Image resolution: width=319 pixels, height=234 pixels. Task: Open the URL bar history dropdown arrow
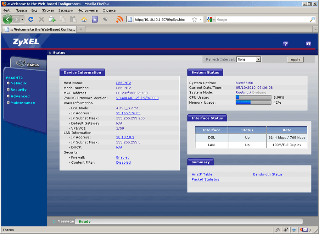pyautogui.click(x=201, y=20)
